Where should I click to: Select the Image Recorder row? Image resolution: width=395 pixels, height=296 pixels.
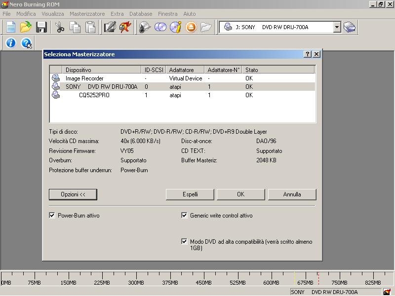pyautogui.click(x=182, y=78)
